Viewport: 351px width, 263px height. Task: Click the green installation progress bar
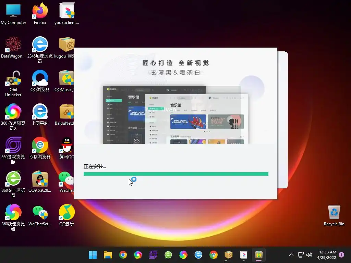176,174
